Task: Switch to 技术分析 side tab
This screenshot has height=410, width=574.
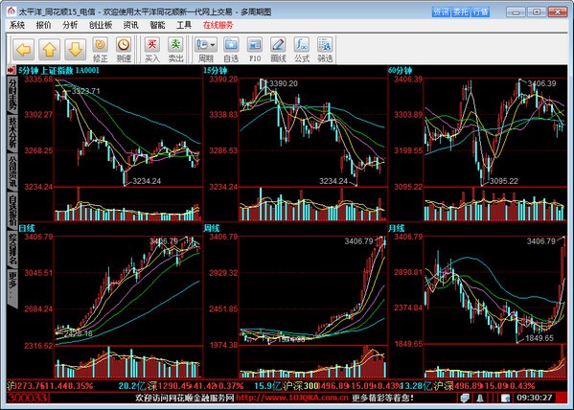Action: [x=12, y=132]
